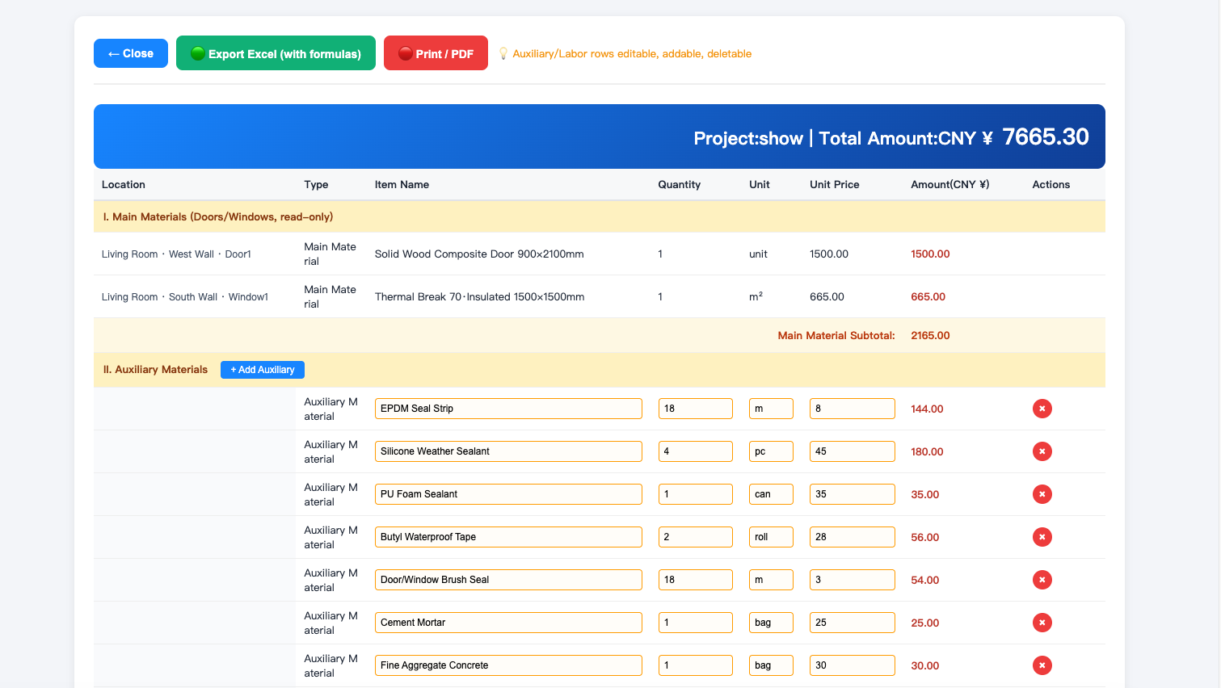Click the Unit Price column header

point(834,185)
